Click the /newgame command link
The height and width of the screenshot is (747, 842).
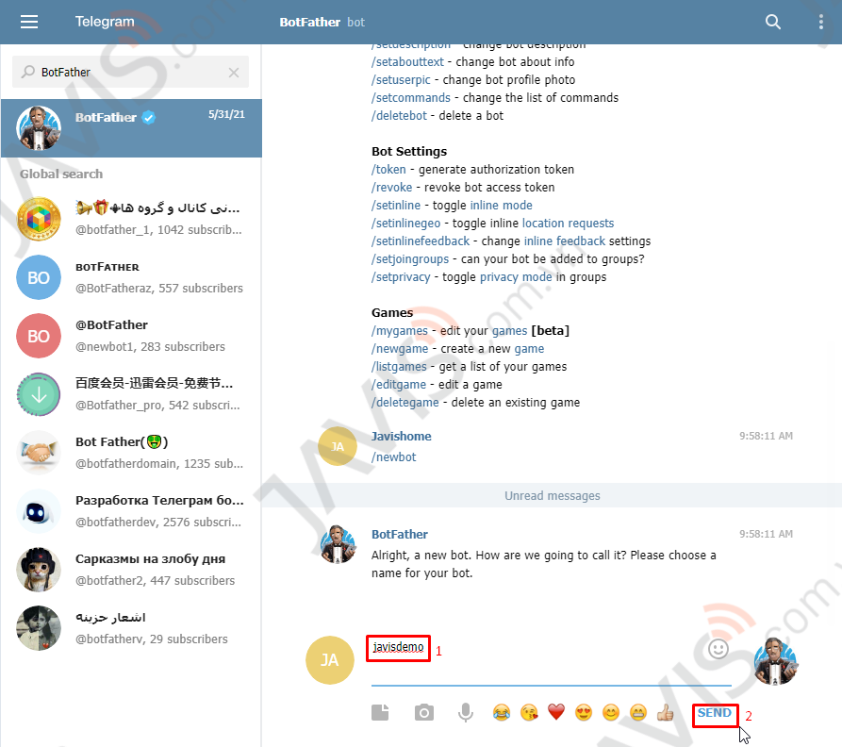[400, 349]
